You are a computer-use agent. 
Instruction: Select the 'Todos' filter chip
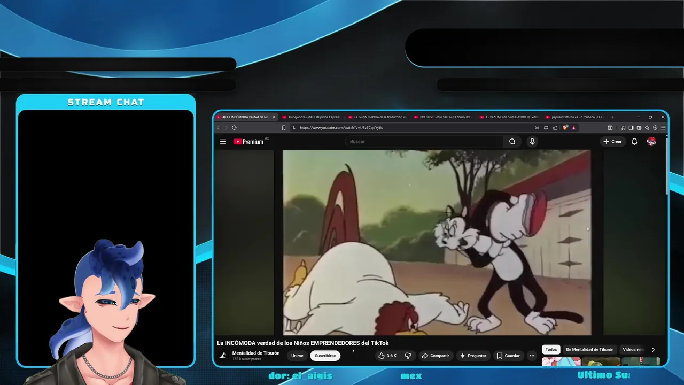[x=551, y=350]
